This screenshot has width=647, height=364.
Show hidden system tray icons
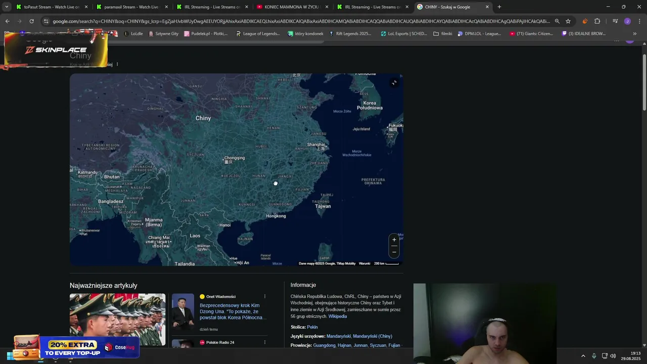pyautogui.click(x=583, y=356)
